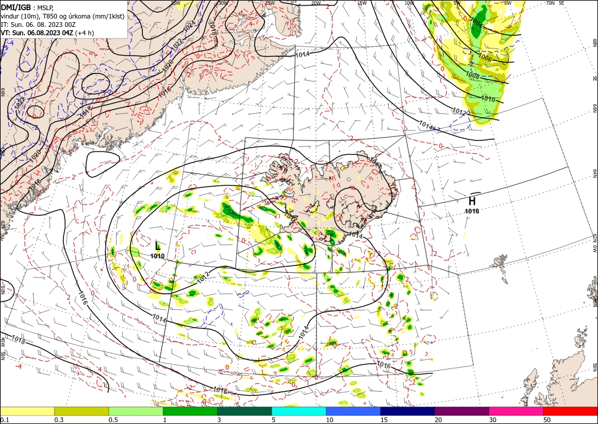Choose the navy 15–20 legend swatch
Screen dimensions: 598x424
coord(408,411)
